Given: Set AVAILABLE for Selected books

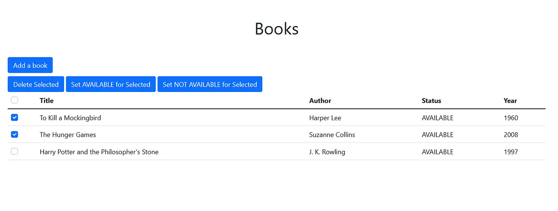Looking at the screenshot, I should 111,84.
